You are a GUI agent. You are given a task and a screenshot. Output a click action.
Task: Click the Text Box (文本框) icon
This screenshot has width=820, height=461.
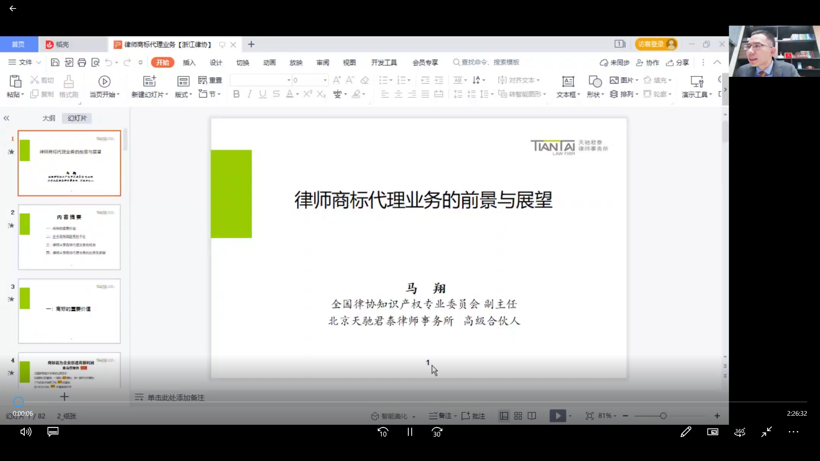tap(568, 81)
